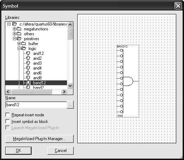This screenshot has height=160, width=184.
Task: Collapse the logic folder
Action: [19, 49]
